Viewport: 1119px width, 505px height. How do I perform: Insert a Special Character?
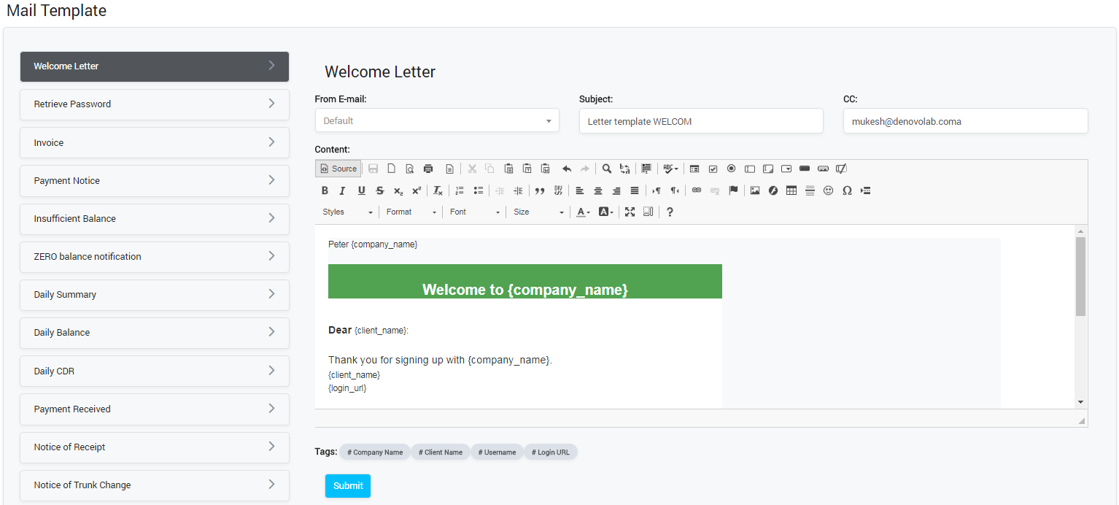(847, 190)
